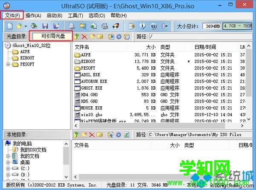Click the Add files page-with-arrow icon
Image resolution: width=256 pixels, height=190 pixels.
pyautogui.click(x=131, y=26)
